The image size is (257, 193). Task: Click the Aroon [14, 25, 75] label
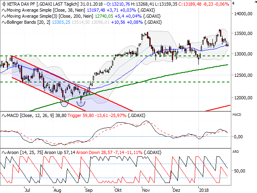tap(25, 153)
